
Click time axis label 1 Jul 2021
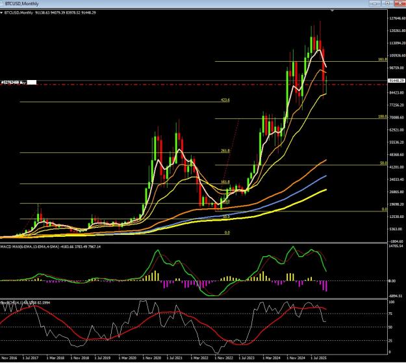tap(175, 358)
